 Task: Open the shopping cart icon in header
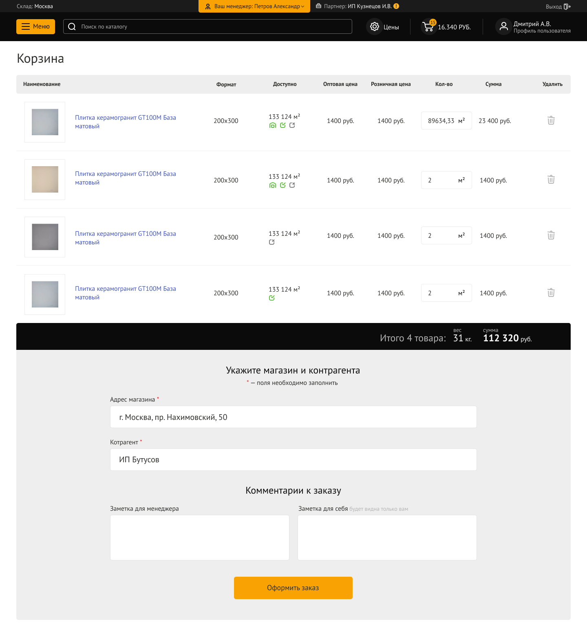click(x=428, y=27)
